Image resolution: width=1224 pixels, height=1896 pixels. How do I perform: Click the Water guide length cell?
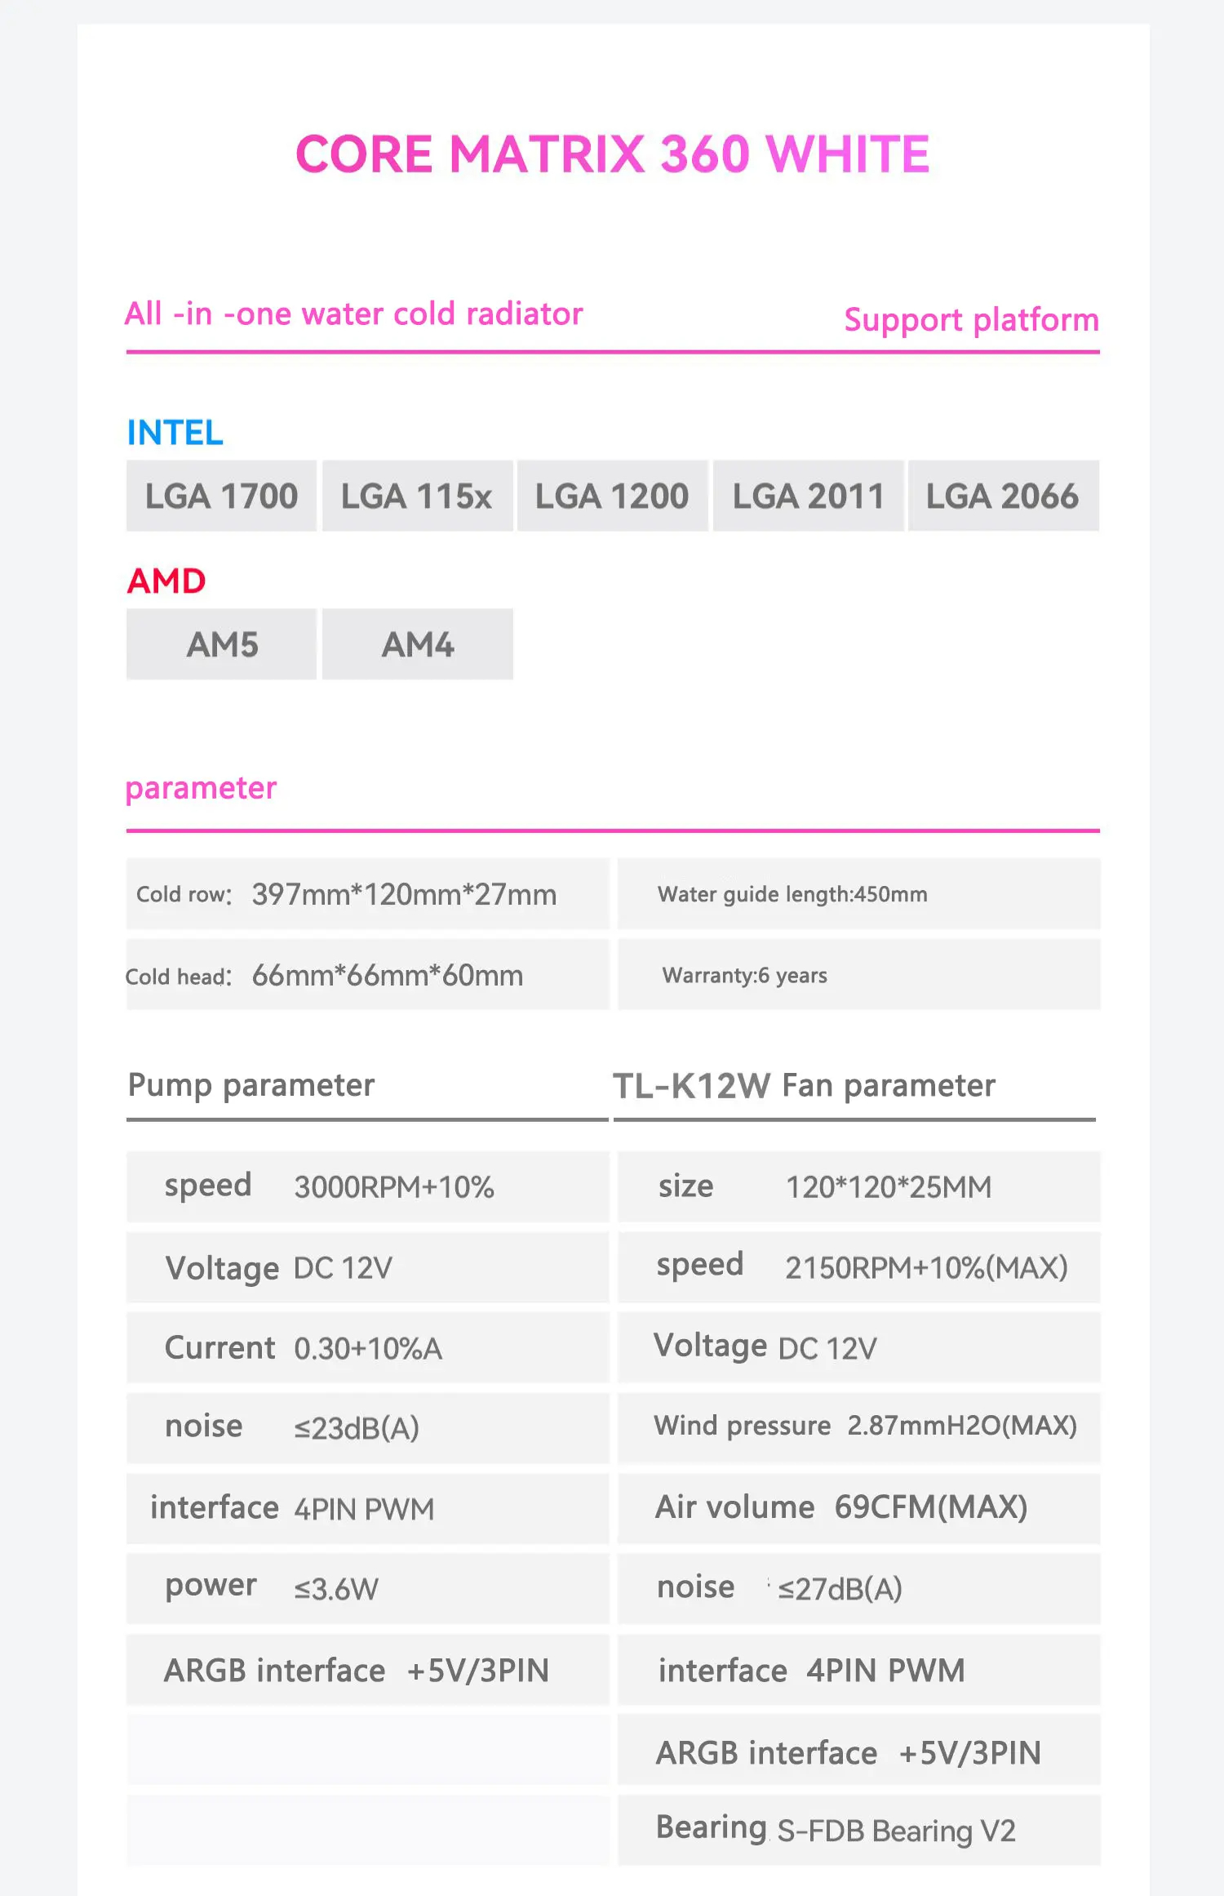[858, 894]
